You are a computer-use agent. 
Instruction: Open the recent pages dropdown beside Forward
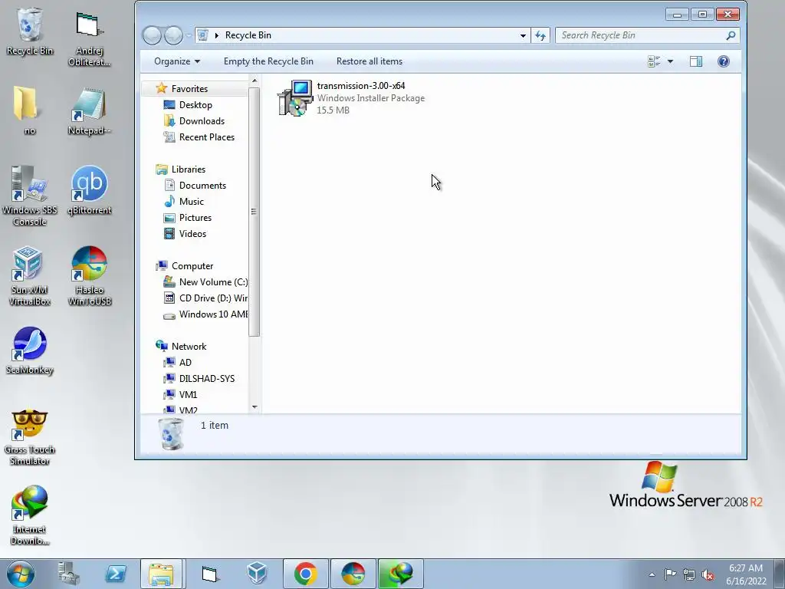pos(189,35)
